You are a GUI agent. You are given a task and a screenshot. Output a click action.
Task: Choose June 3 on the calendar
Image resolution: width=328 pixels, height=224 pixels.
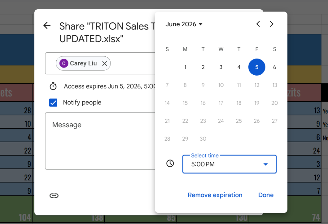221,67
